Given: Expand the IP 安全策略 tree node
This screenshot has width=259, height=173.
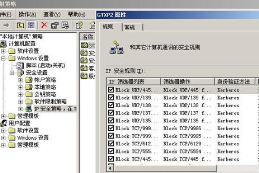Looking at the screenshot, I should [20, 109].
